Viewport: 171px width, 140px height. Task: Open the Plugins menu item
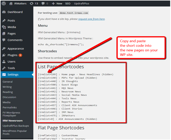click(12, 55)
